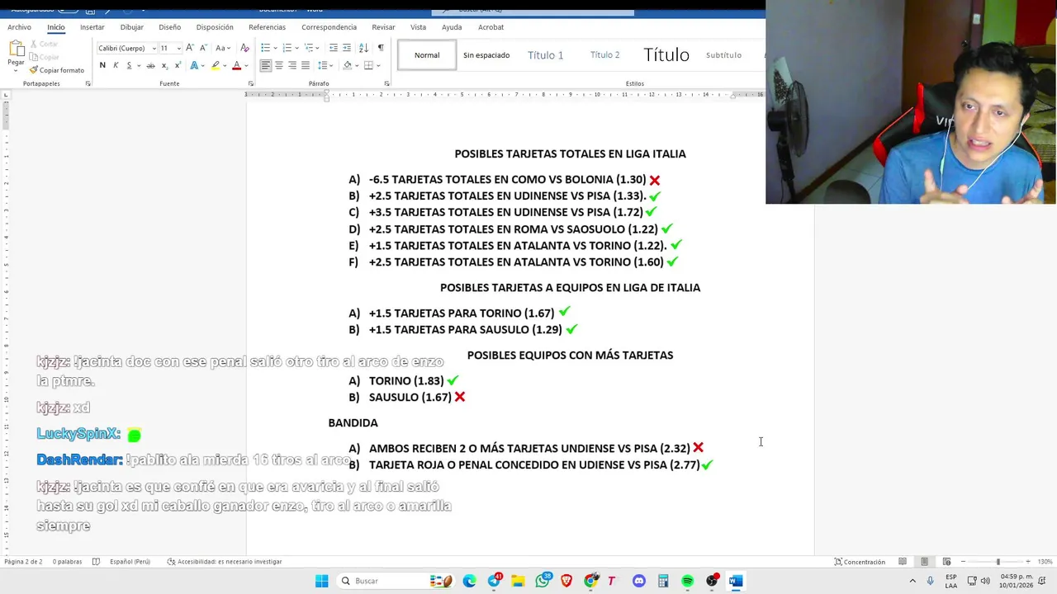Switch to read mode view icon
Screen dimensions: 1057x594
click(902, 562)
